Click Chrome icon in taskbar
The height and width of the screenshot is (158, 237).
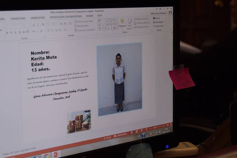tap(46, 156)
